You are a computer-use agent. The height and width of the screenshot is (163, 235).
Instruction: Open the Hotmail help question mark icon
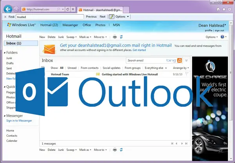pos(222,37)
